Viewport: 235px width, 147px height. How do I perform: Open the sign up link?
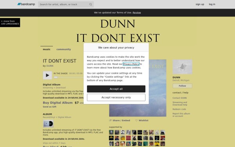(200, 4)
